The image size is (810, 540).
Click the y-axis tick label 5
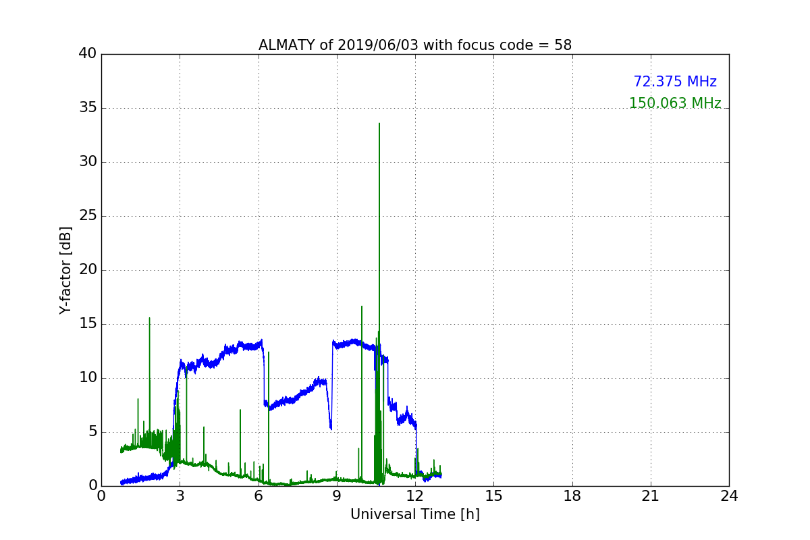click(92, 432)
